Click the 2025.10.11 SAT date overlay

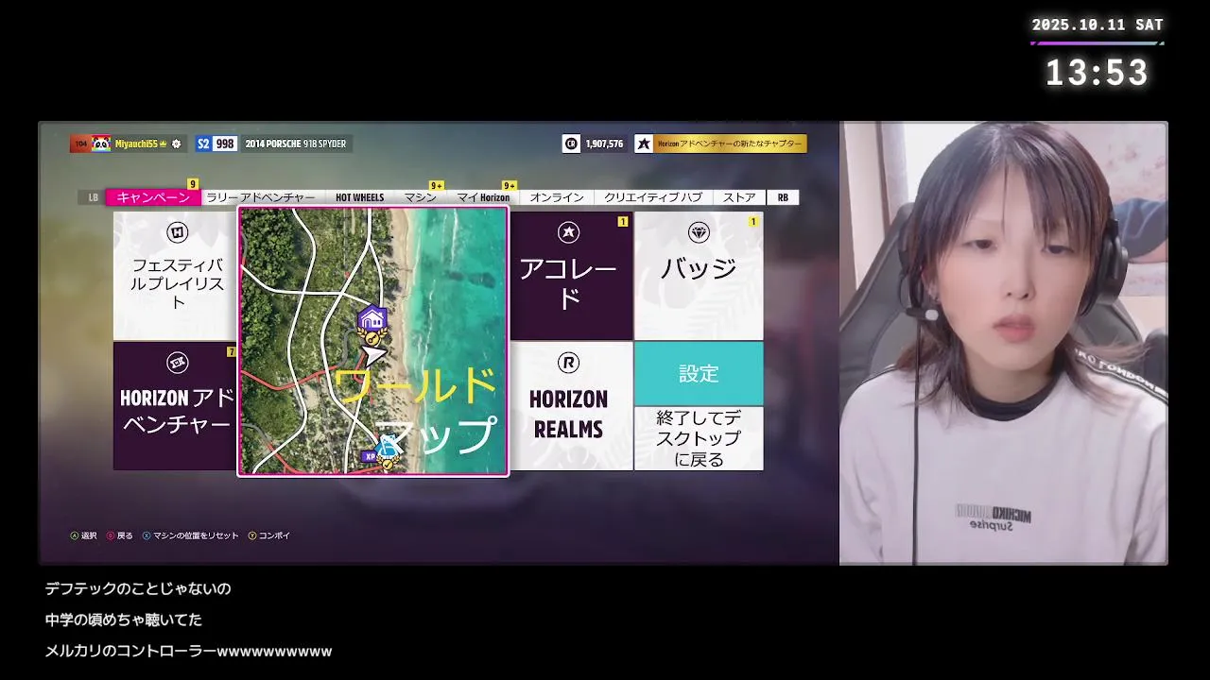(1098, 25)
